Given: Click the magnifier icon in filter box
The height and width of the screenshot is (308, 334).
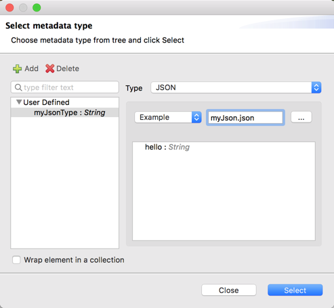Looking at the screenshot, I should (18, 87).
